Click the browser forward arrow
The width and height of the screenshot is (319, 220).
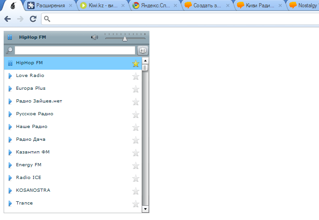21,19
